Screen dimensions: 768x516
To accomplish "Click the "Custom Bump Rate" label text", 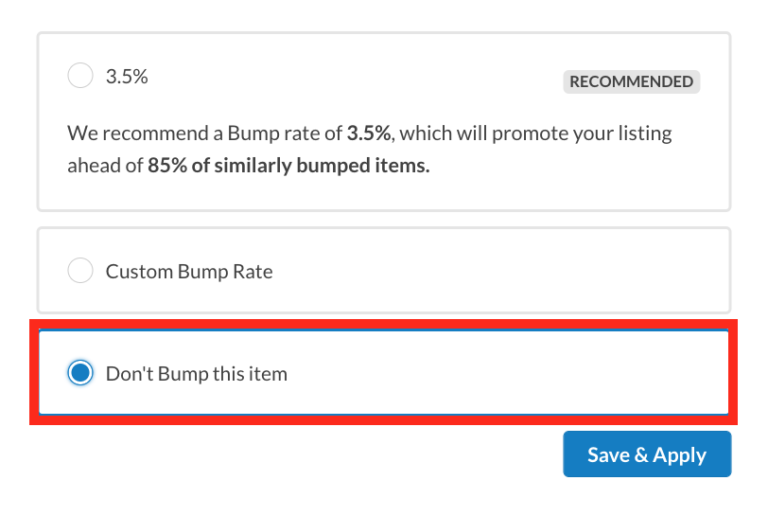I will pos(189,272).
